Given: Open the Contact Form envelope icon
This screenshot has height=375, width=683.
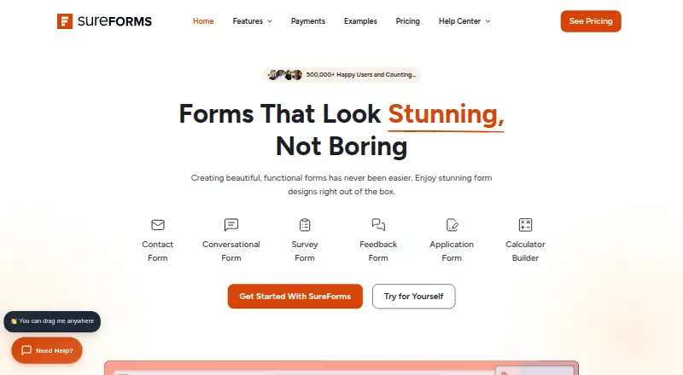Looking at the screenshot, I should coord(158,225).
